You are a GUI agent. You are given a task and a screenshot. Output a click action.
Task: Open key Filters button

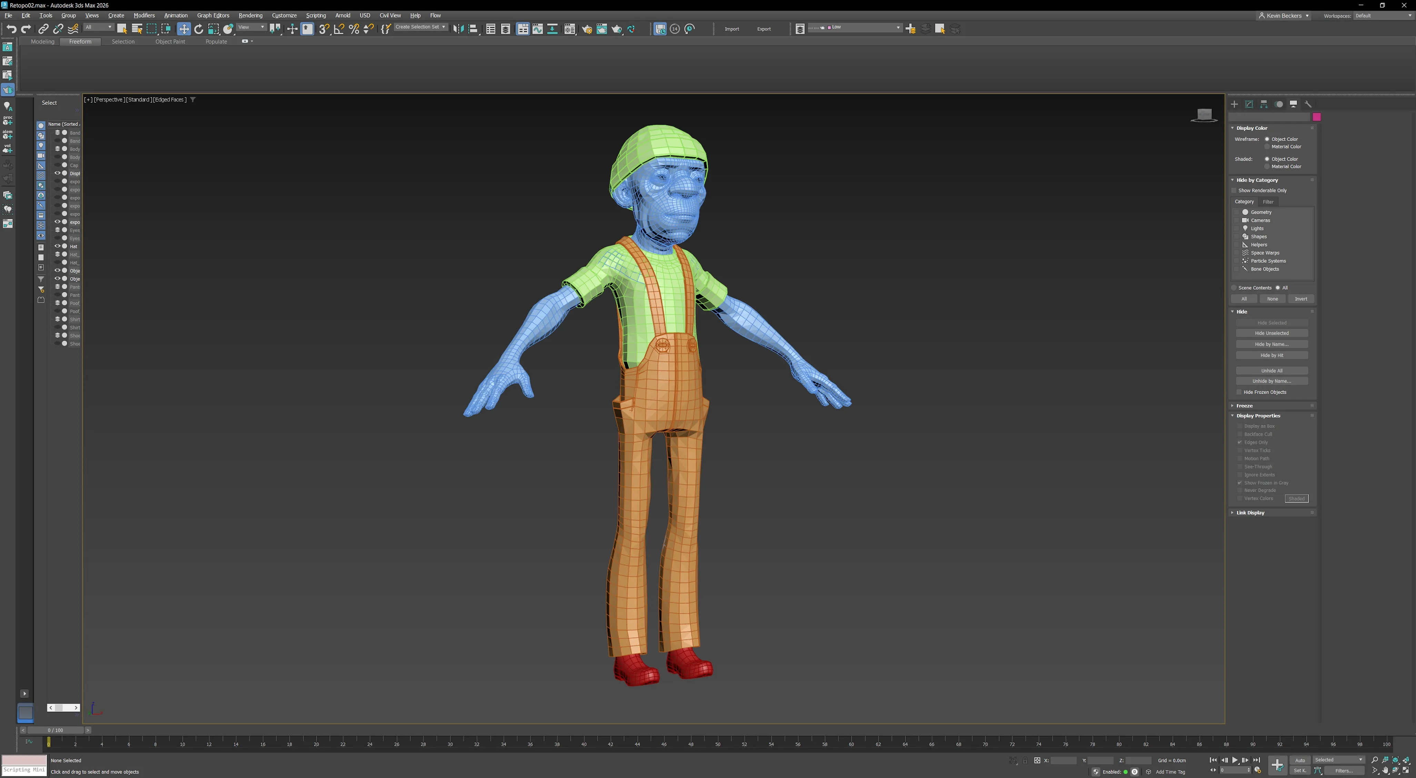pyautogui.click(x=1344, y=770)
